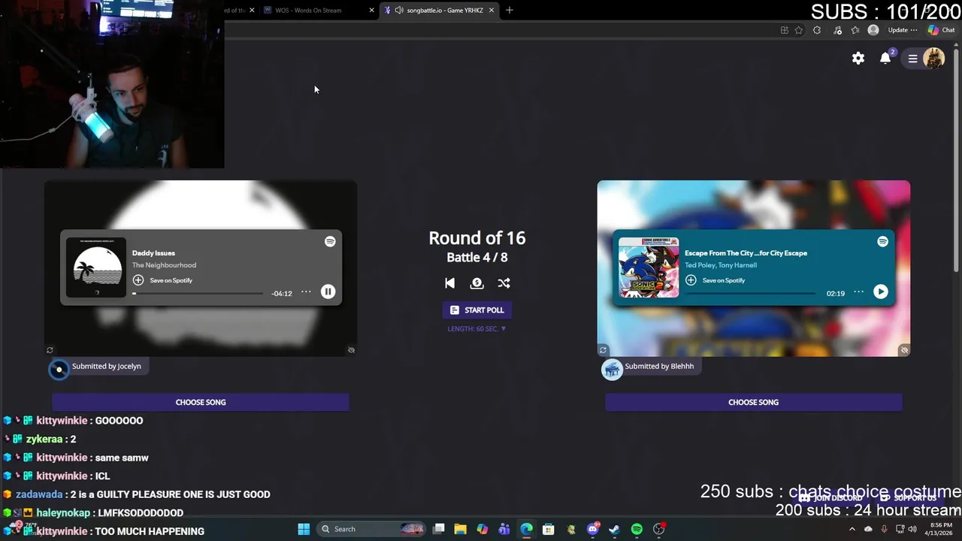Open the split screen icon in address bar

point(784,30)
